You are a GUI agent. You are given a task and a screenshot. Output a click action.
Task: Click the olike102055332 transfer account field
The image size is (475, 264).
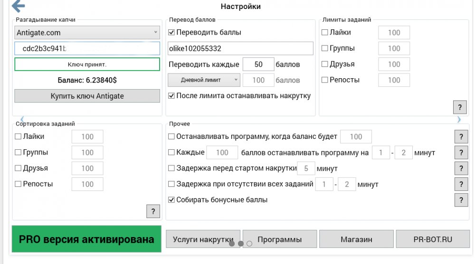240,48
